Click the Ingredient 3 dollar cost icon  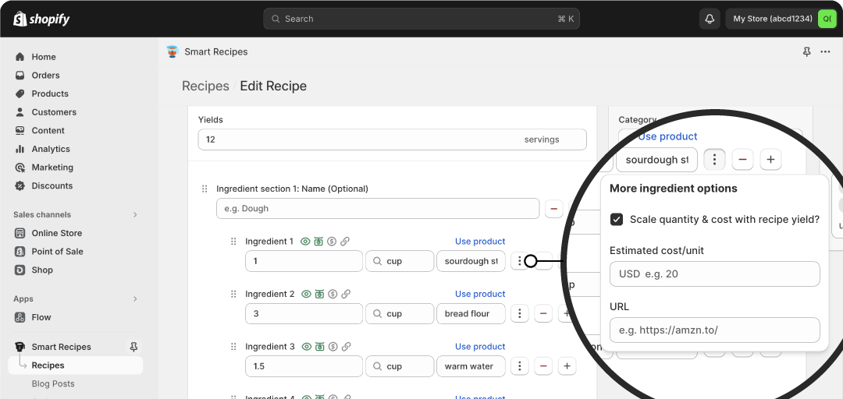point(333,347)
